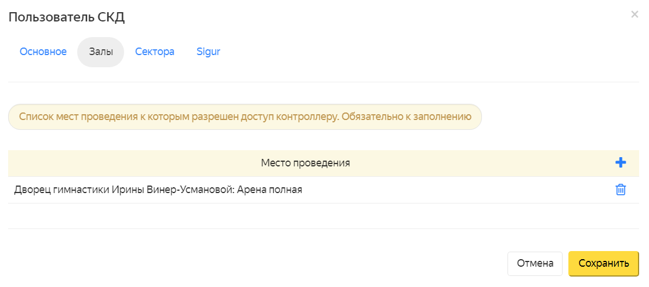Go to the Sigur integration settings tab
The image size is (649, 287).
[208, 52]
